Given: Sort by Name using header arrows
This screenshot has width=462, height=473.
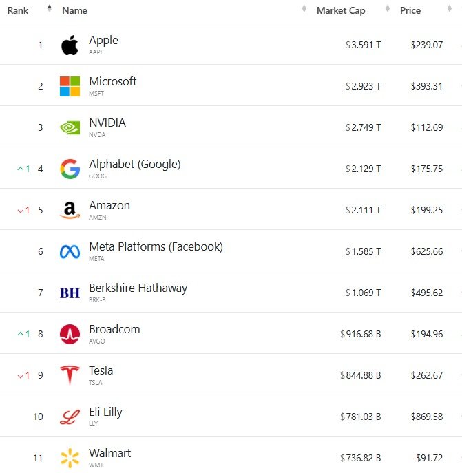Looking at the screenshot, I should 304,10.
